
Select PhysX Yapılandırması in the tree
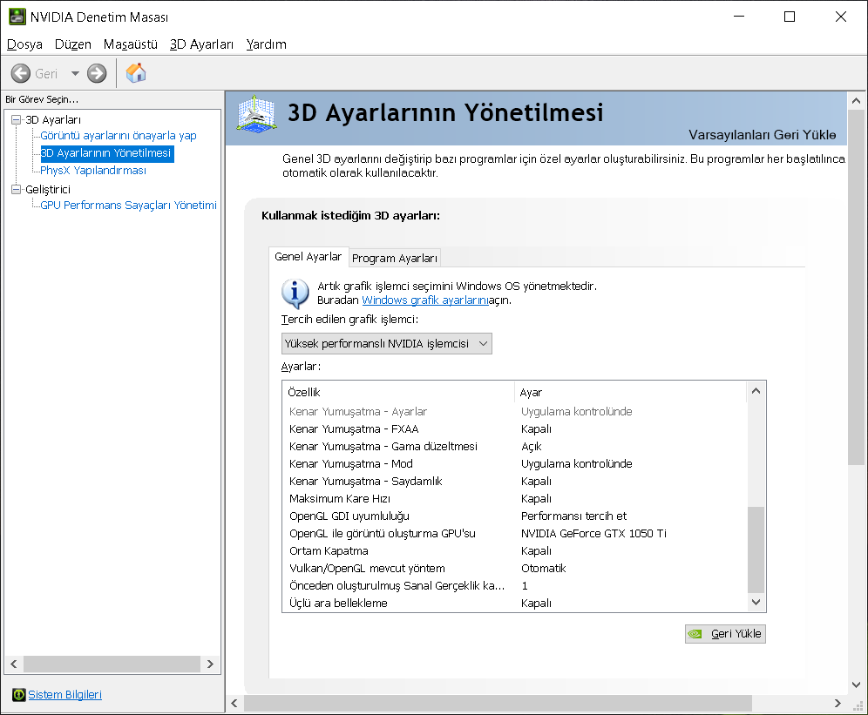pos(93,171)
